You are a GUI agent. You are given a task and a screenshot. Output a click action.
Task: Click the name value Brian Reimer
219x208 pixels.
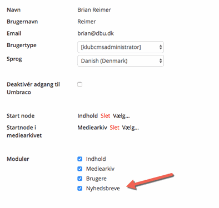coord(94,10)
